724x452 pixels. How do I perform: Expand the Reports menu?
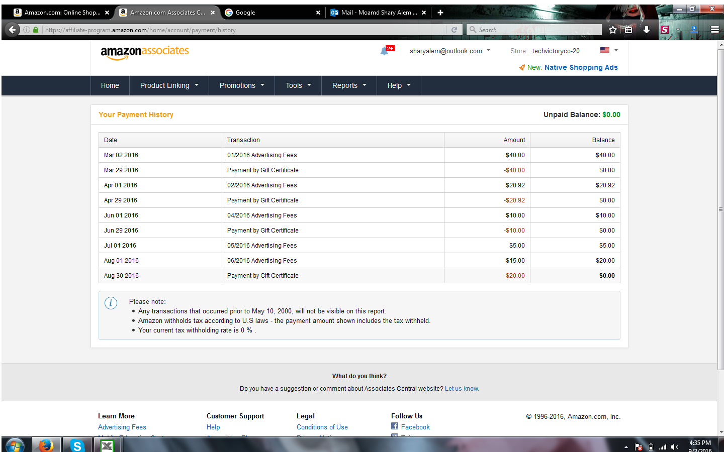pos(349,85)
